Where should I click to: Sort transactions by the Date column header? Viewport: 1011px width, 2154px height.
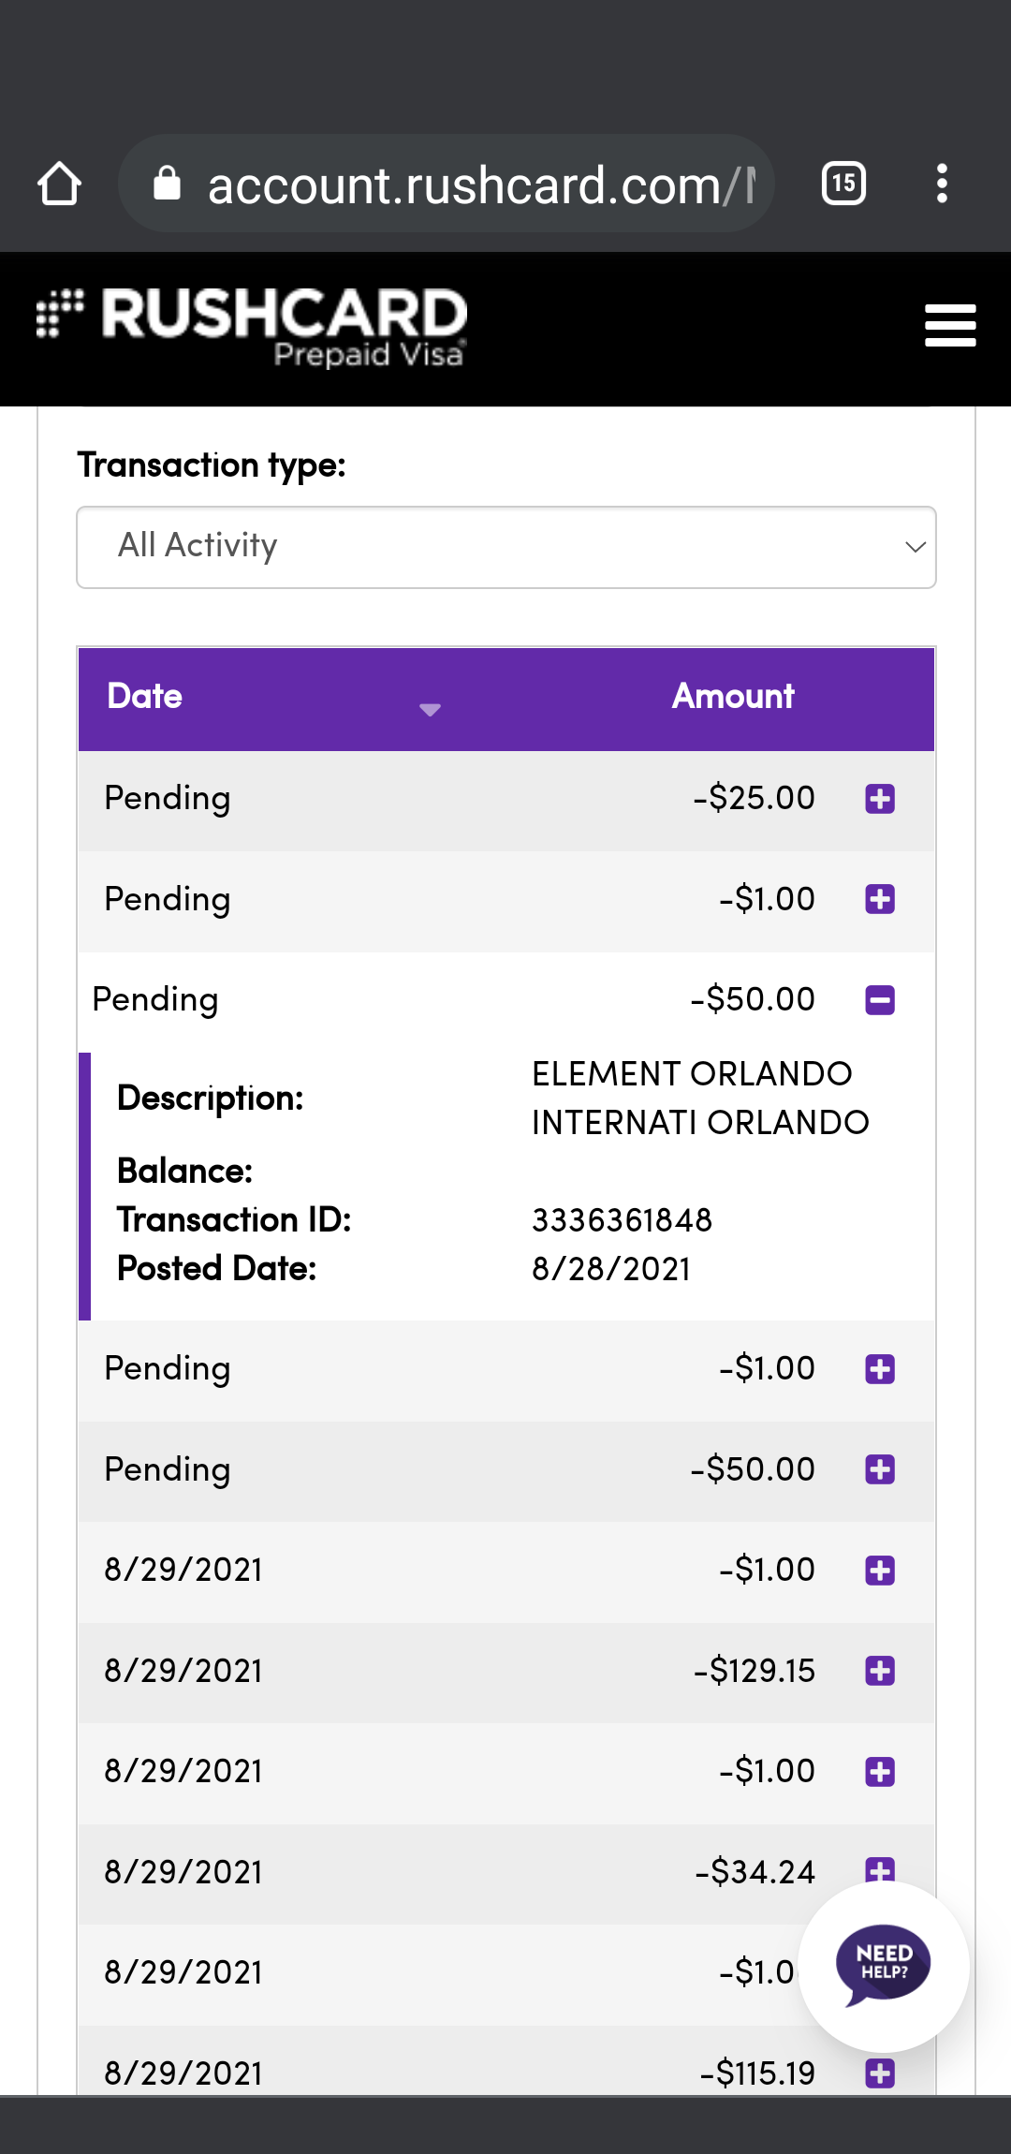tap(271, 698)
